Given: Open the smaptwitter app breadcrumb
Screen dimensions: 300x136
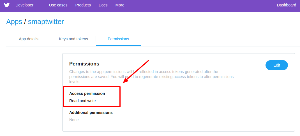Looking at the screenshot, I should (x=46, y=22).
